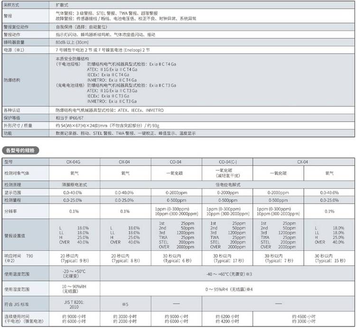Click the 各型号的规格 section header badge
356x328 pixels.
21,150
